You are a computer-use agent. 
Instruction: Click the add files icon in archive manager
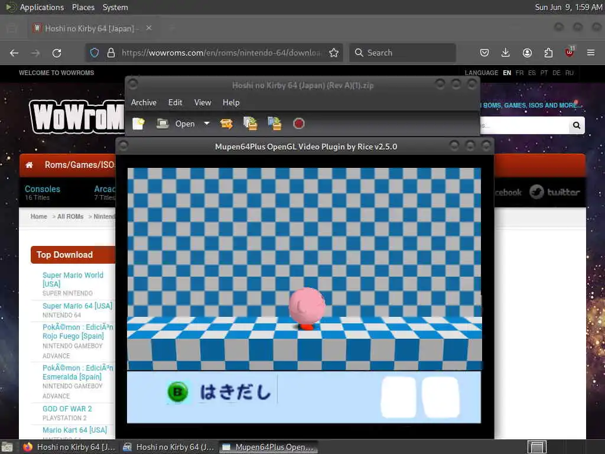coord(251,124)
